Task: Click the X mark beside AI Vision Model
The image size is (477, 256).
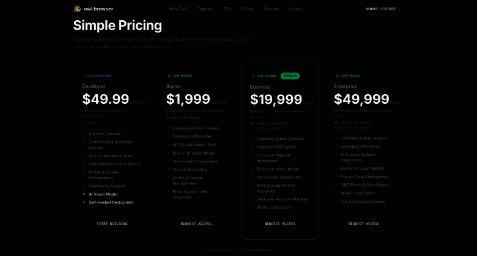Action: (x=84, y=194)
